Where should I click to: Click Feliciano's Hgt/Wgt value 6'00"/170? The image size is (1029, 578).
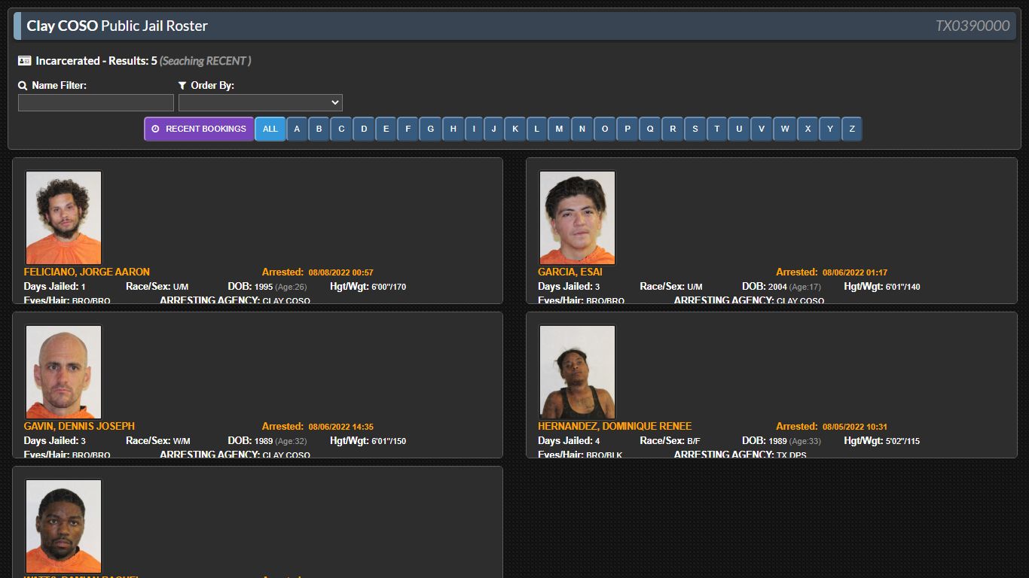(x=389, y=287)
